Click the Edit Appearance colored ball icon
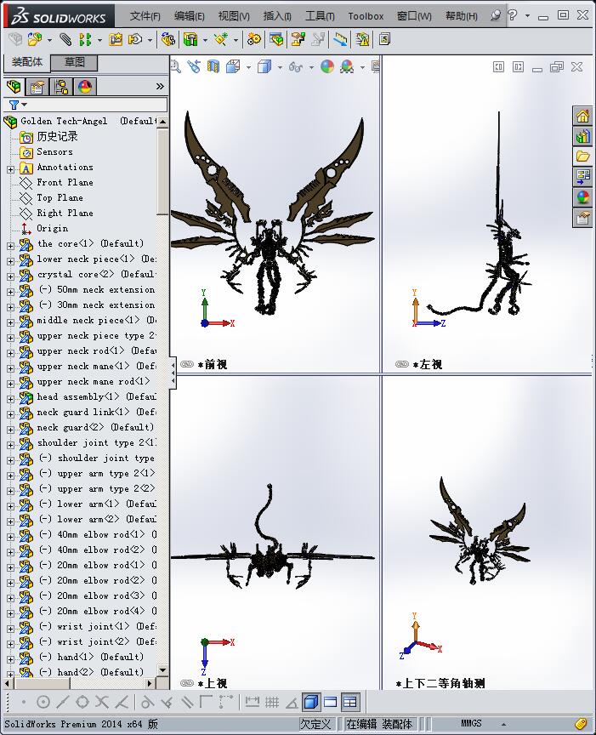This screenshot has width=596, height=735. coord(327,66)
